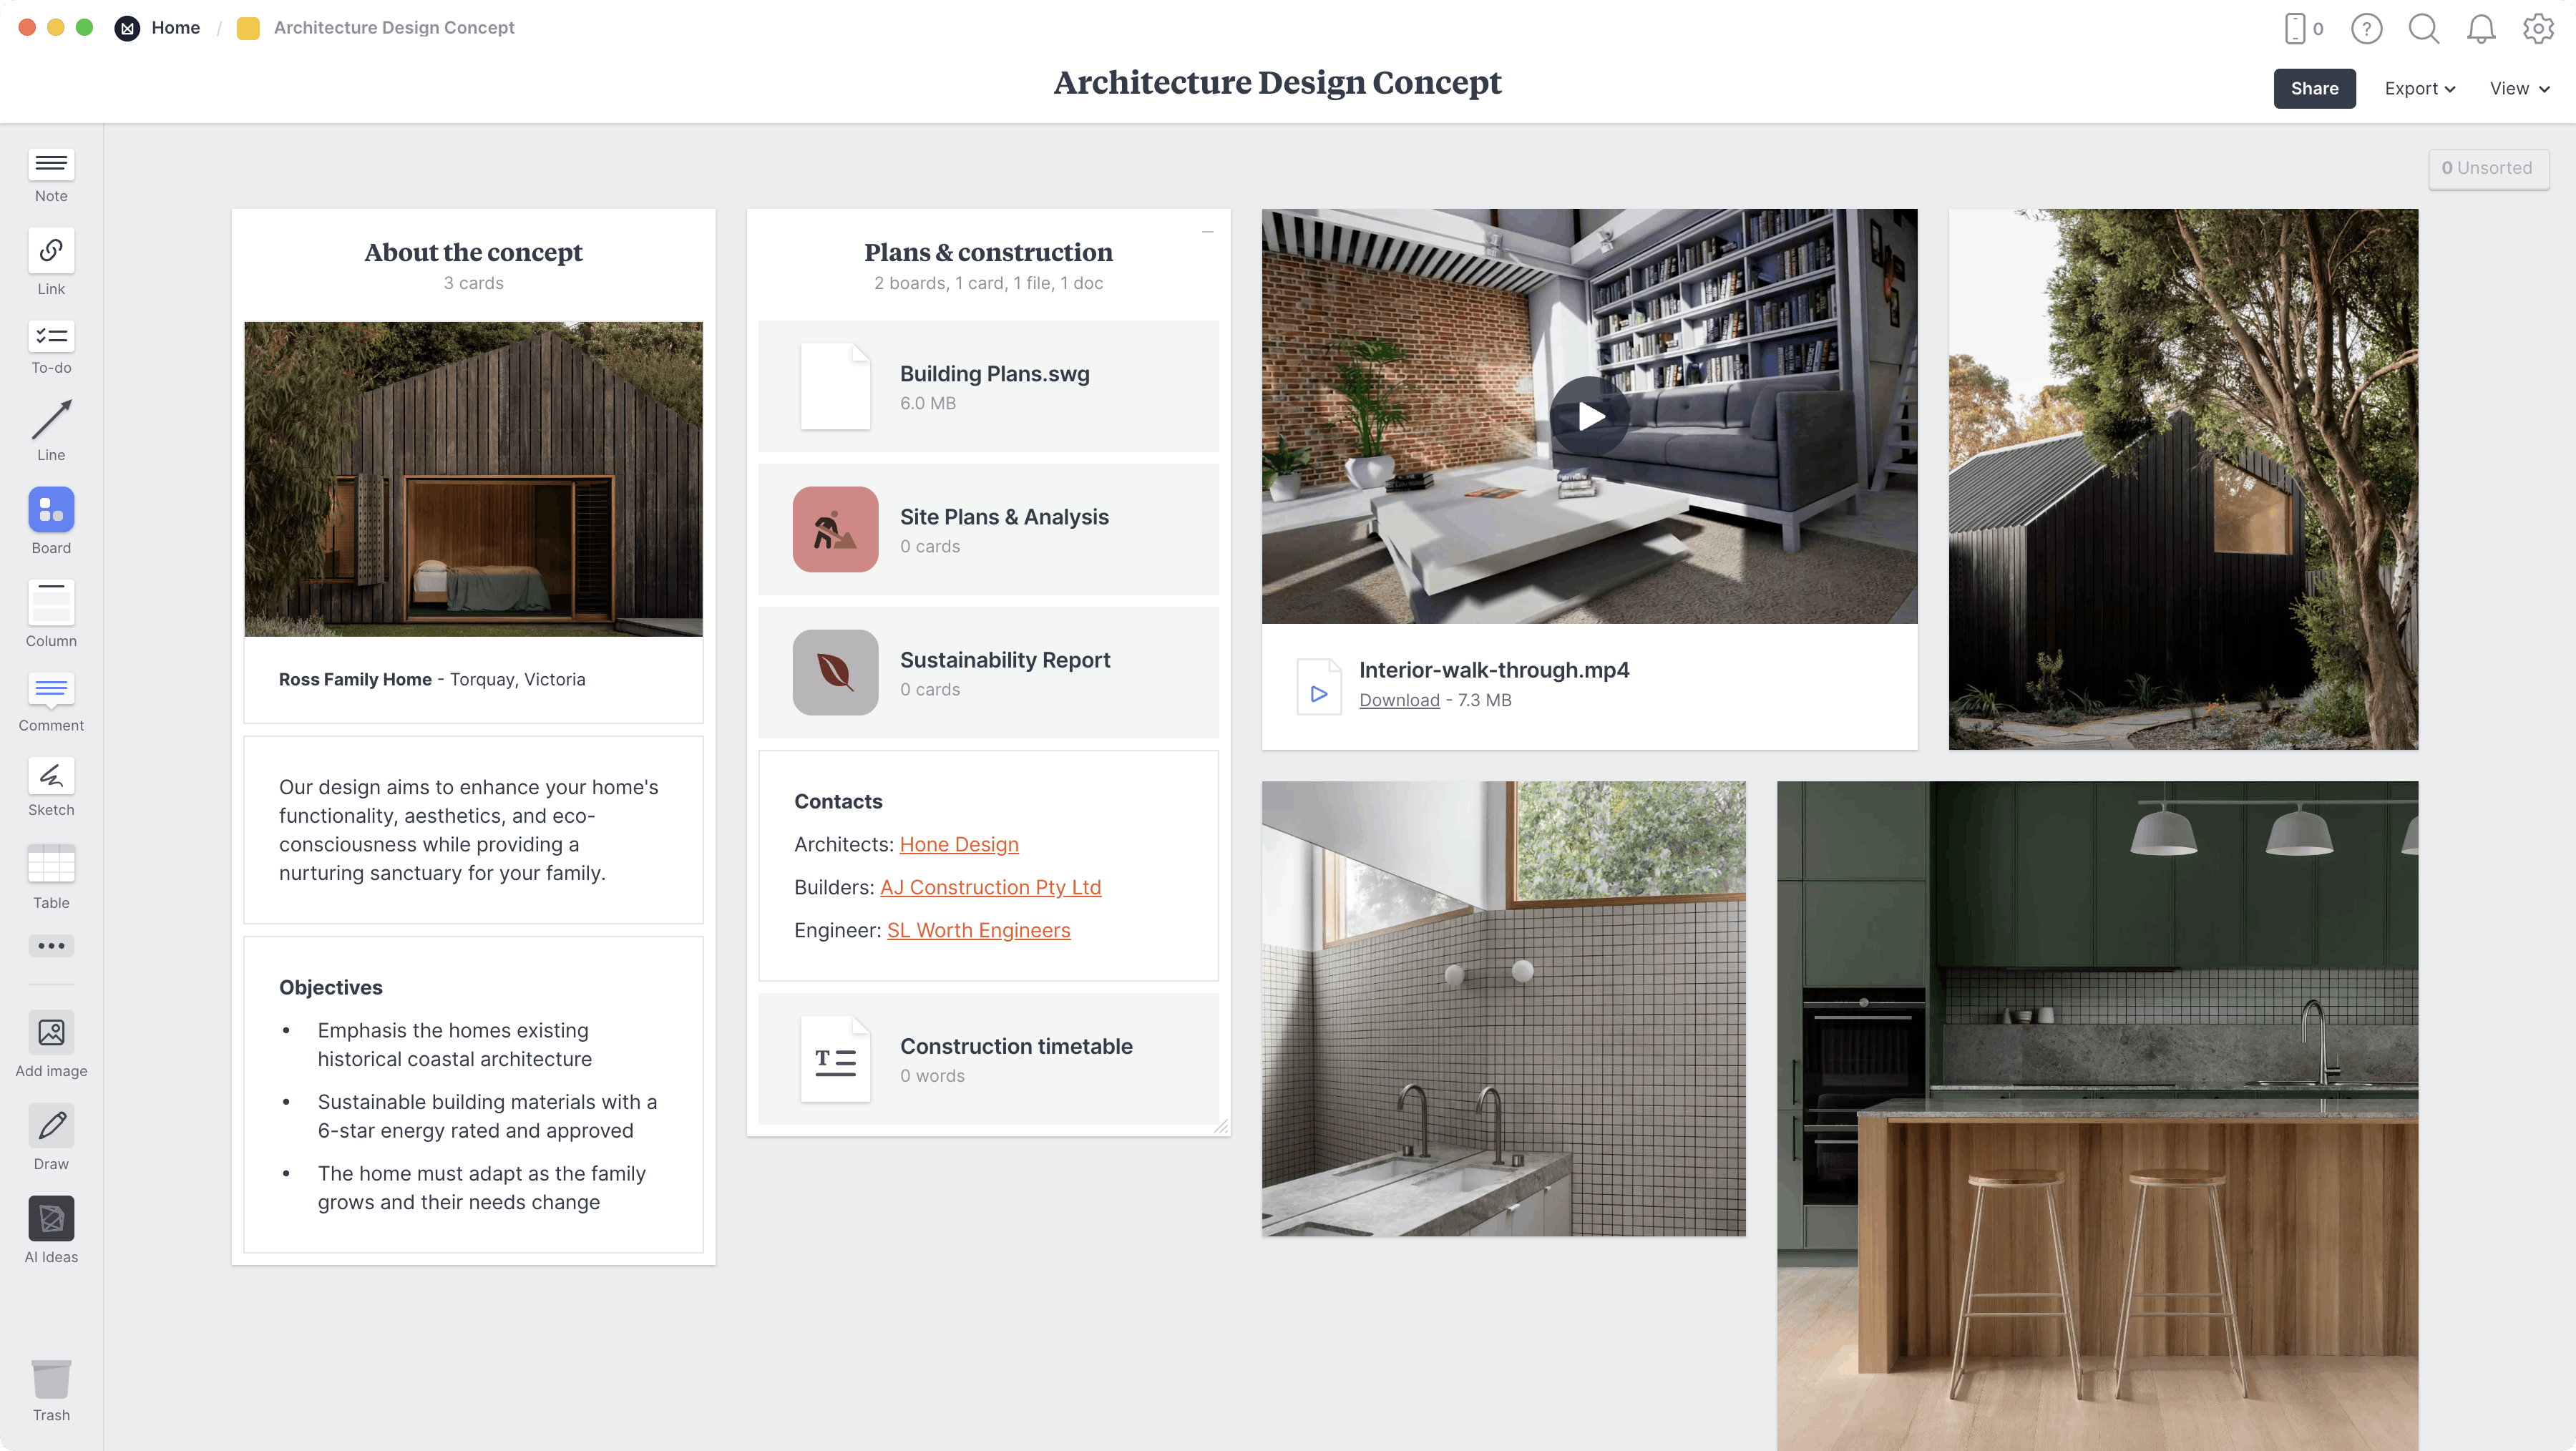
Task: Show more tools via three-dots button
Action: [x=51, y=946]
